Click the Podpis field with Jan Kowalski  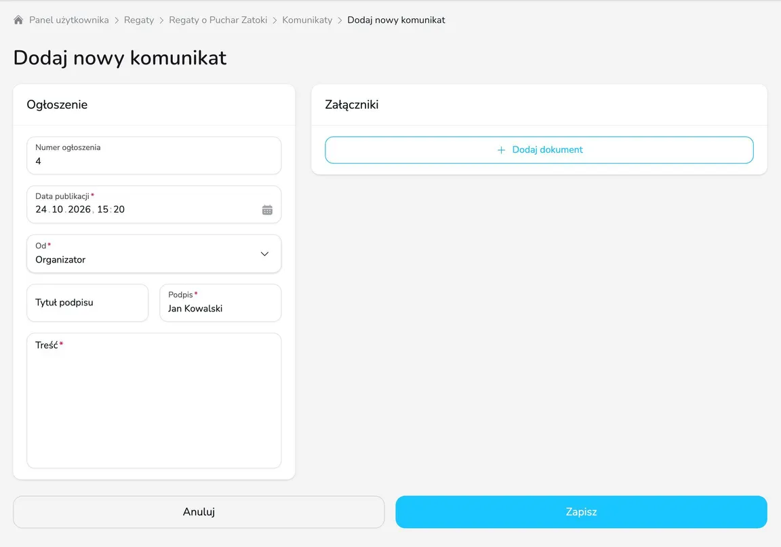tap(220, 303)
